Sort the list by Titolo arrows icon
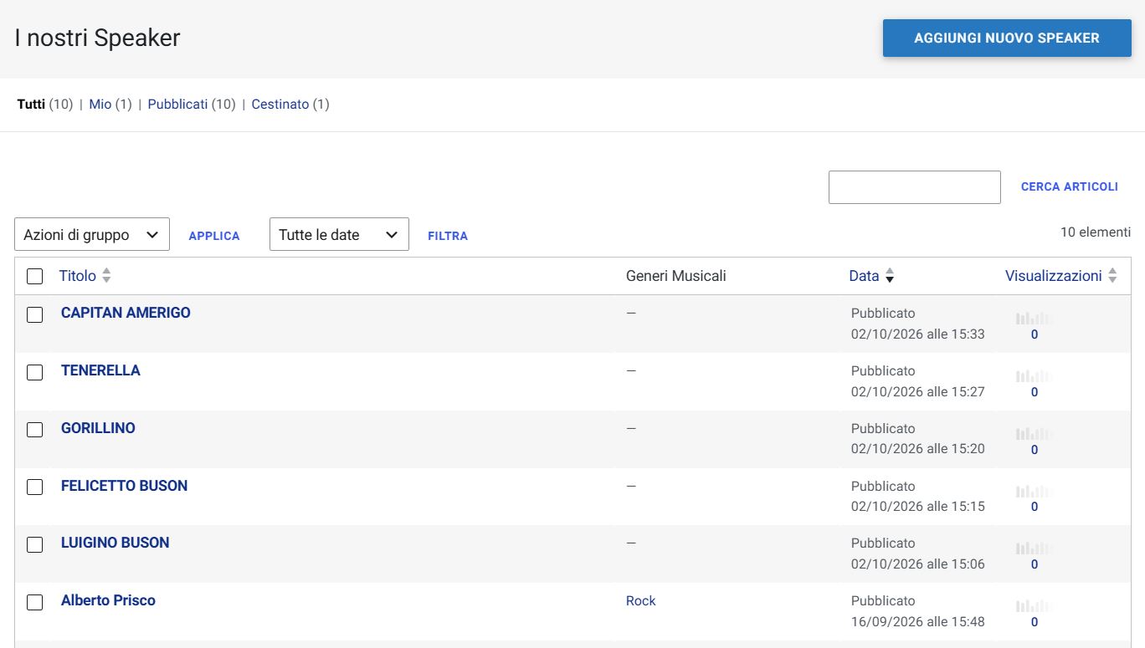The image size is (1145, 648). tap(106, 276)
